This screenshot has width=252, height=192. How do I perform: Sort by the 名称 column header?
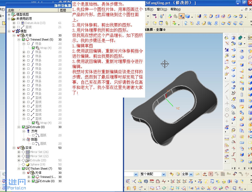(x=32, y=10)
